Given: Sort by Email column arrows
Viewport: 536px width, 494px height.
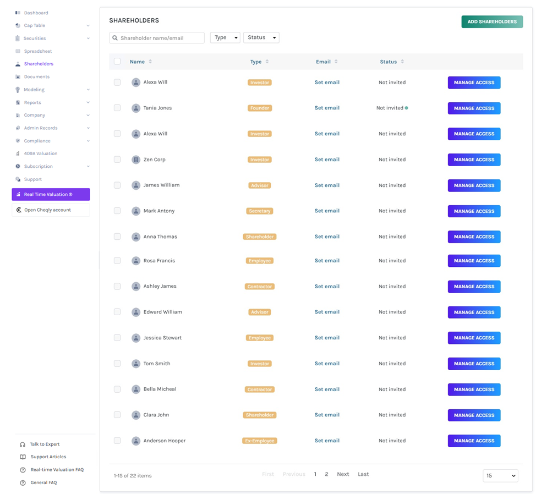Looking at the screenshot, I should [x=336, y=62].
